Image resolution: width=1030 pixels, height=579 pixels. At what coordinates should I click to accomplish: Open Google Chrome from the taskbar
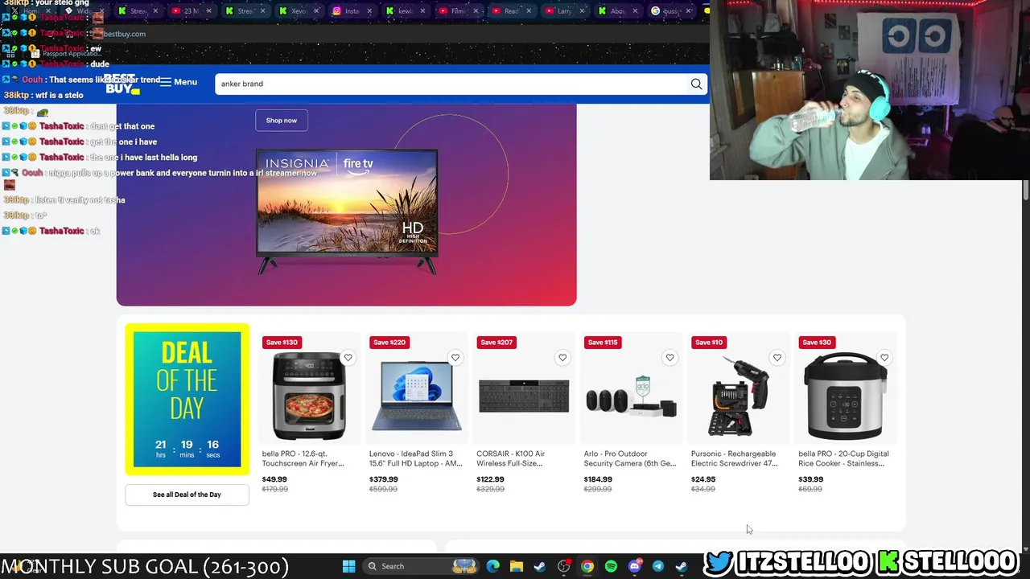[x=587, y=566]
